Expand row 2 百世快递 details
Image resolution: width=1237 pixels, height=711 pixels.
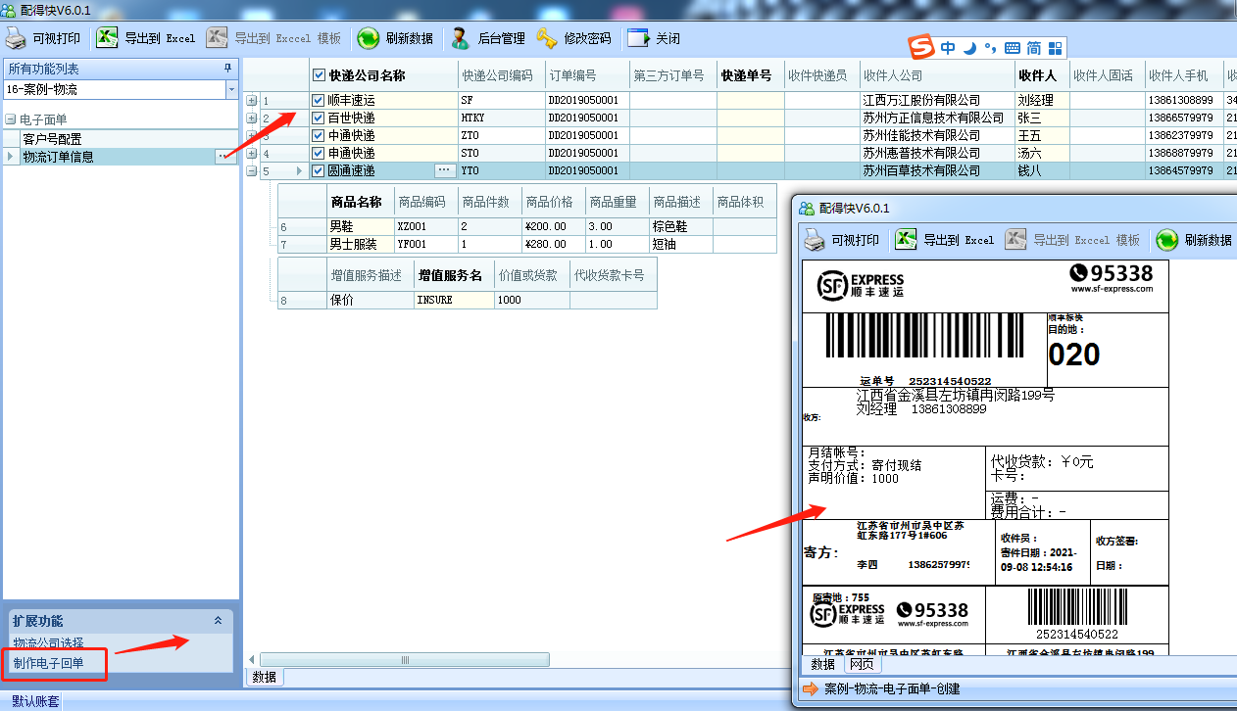252,118
